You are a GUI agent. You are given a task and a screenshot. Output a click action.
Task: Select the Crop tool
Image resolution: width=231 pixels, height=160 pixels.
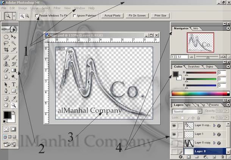(6, 50)
